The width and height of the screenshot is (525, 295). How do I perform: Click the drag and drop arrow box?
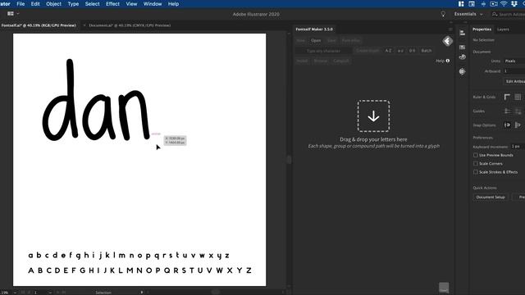point(373,116)
